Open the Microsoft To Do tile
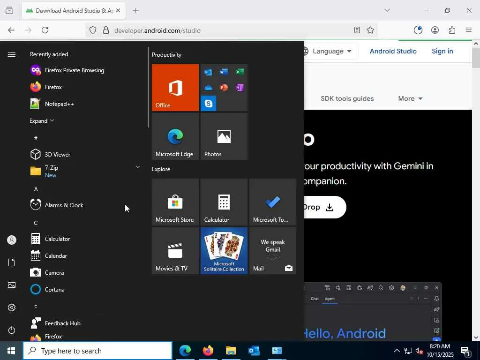 pyautogui.click(x=272, y=202)
